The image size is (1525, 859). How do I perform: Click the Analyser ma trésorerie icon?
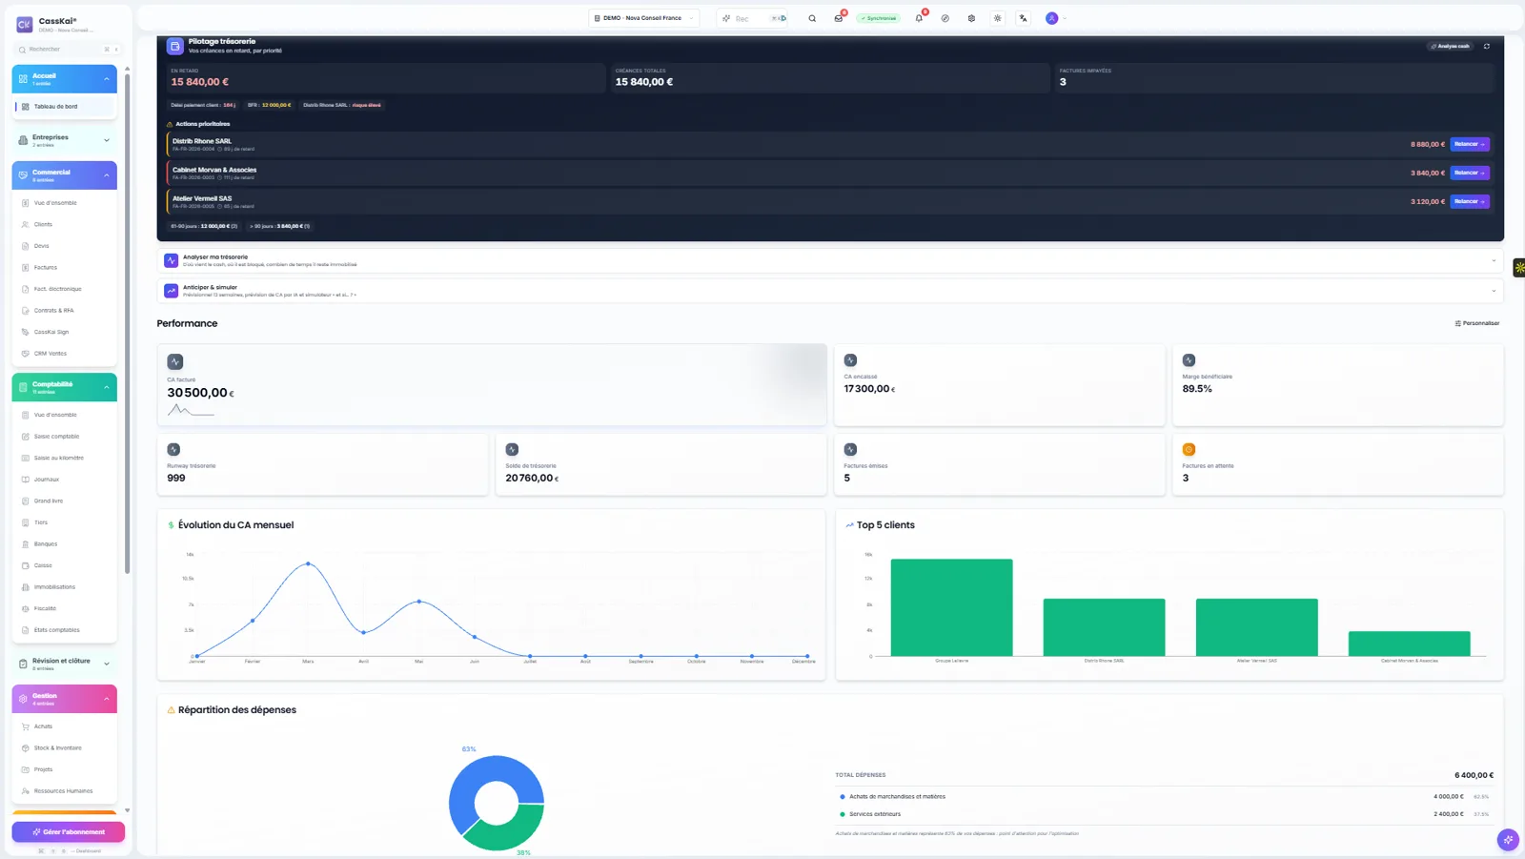pos(172,260)
